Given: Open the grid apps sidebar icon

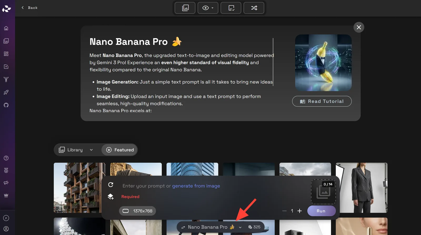Looking at the screenshot, I should (6, 54).
